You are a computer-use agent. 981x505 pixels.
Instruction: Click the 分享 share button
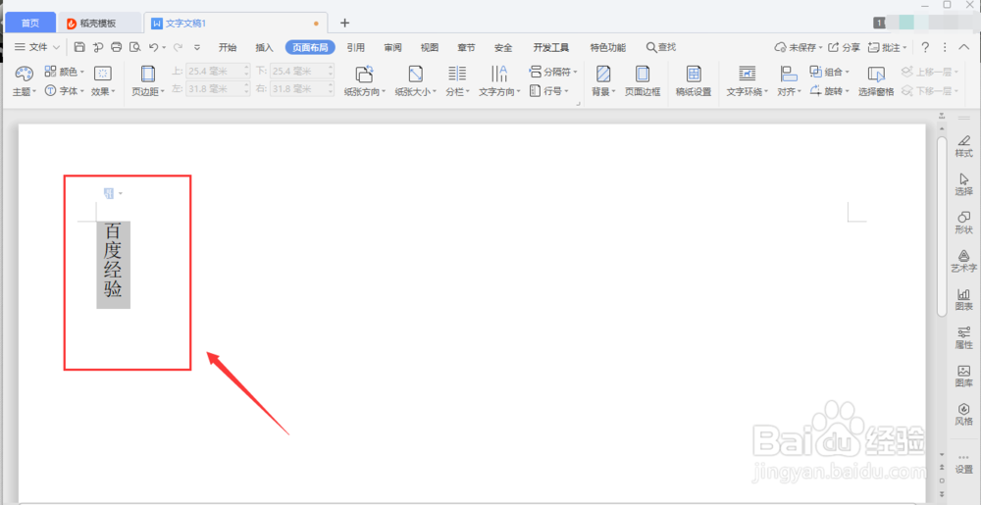tap(844, 47)
